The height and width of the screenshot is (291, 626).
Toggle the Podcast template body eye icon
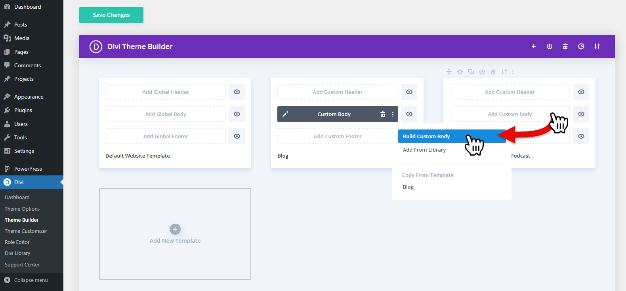(x=581, y=114)
